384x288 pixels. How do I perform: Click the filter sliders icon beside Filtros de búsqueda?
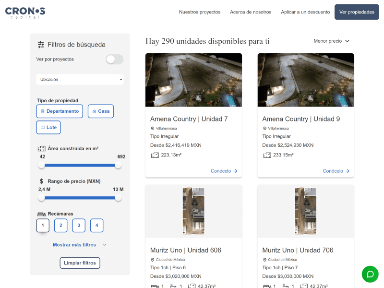(x=41, y=45)
